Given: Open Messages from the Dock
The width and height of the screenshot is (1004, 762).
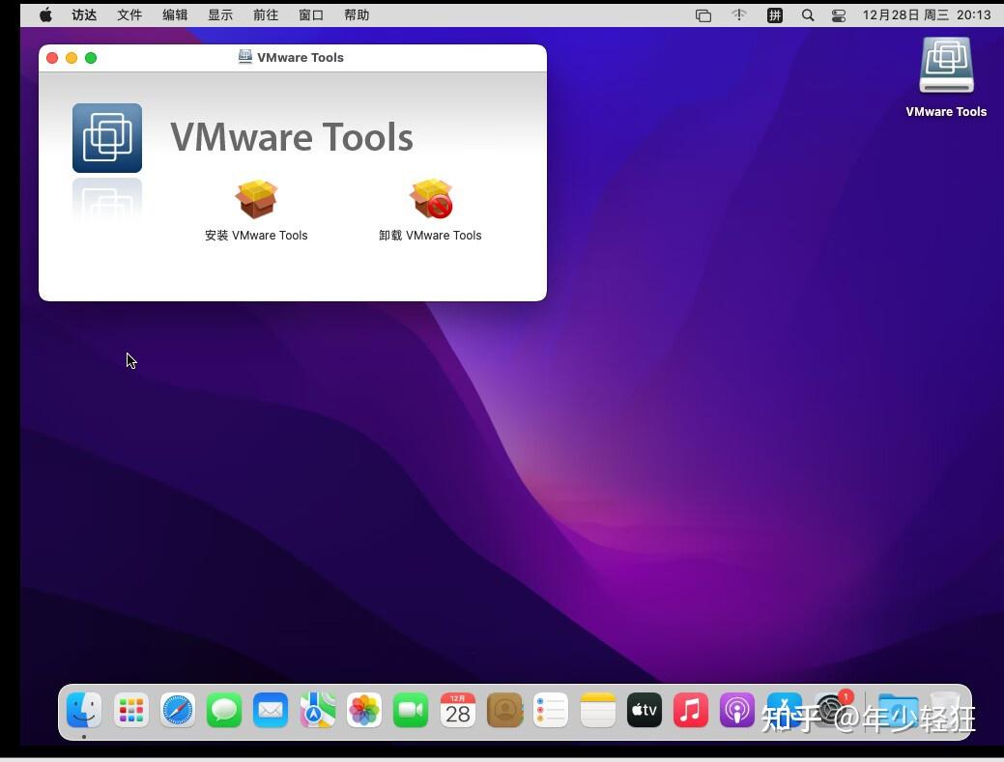Looking at the screenshot, I should click(x=223, y=710).
